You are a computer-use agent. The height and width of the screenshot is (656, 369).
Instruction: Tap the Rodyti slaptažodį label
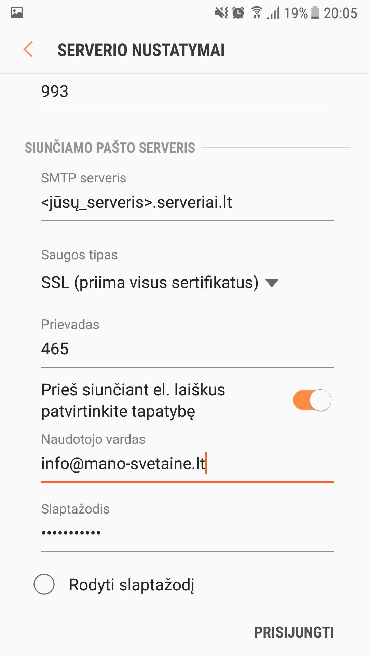tap(132, 585)
